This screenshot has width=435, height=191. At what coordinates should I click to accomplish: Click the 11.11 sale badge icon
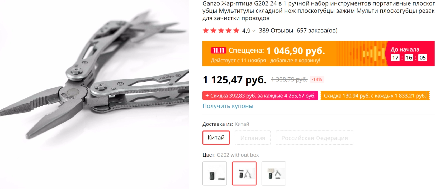tap(219, 51)
